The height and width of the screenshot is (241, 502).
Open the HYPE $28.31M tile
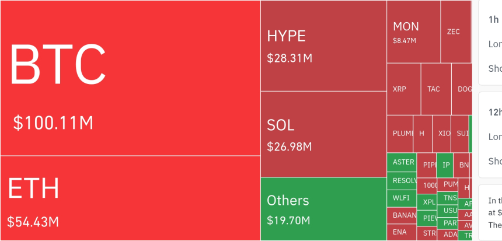[323, 46]
